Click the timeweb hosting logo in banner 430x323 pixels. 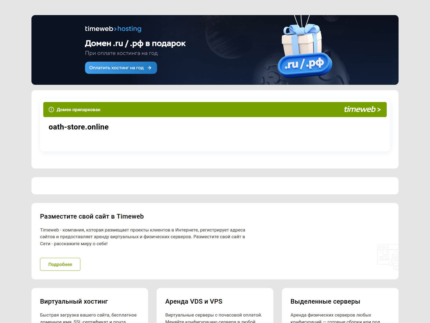113,29
